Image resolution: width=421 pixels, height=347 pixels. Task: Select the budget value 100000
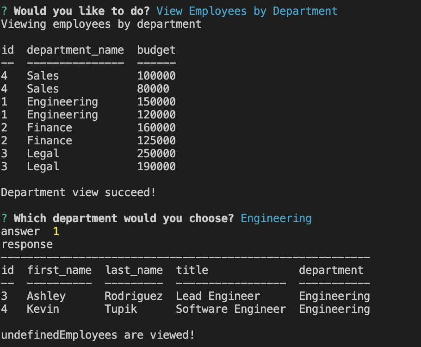(x=156, y=76)
